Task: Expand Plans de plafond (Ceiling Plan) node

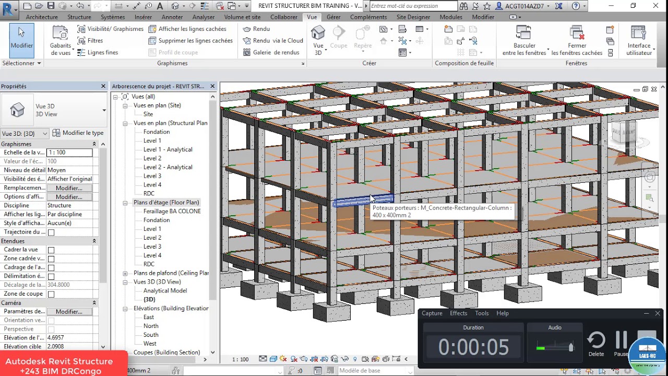Action: click(x=125, y=273)
